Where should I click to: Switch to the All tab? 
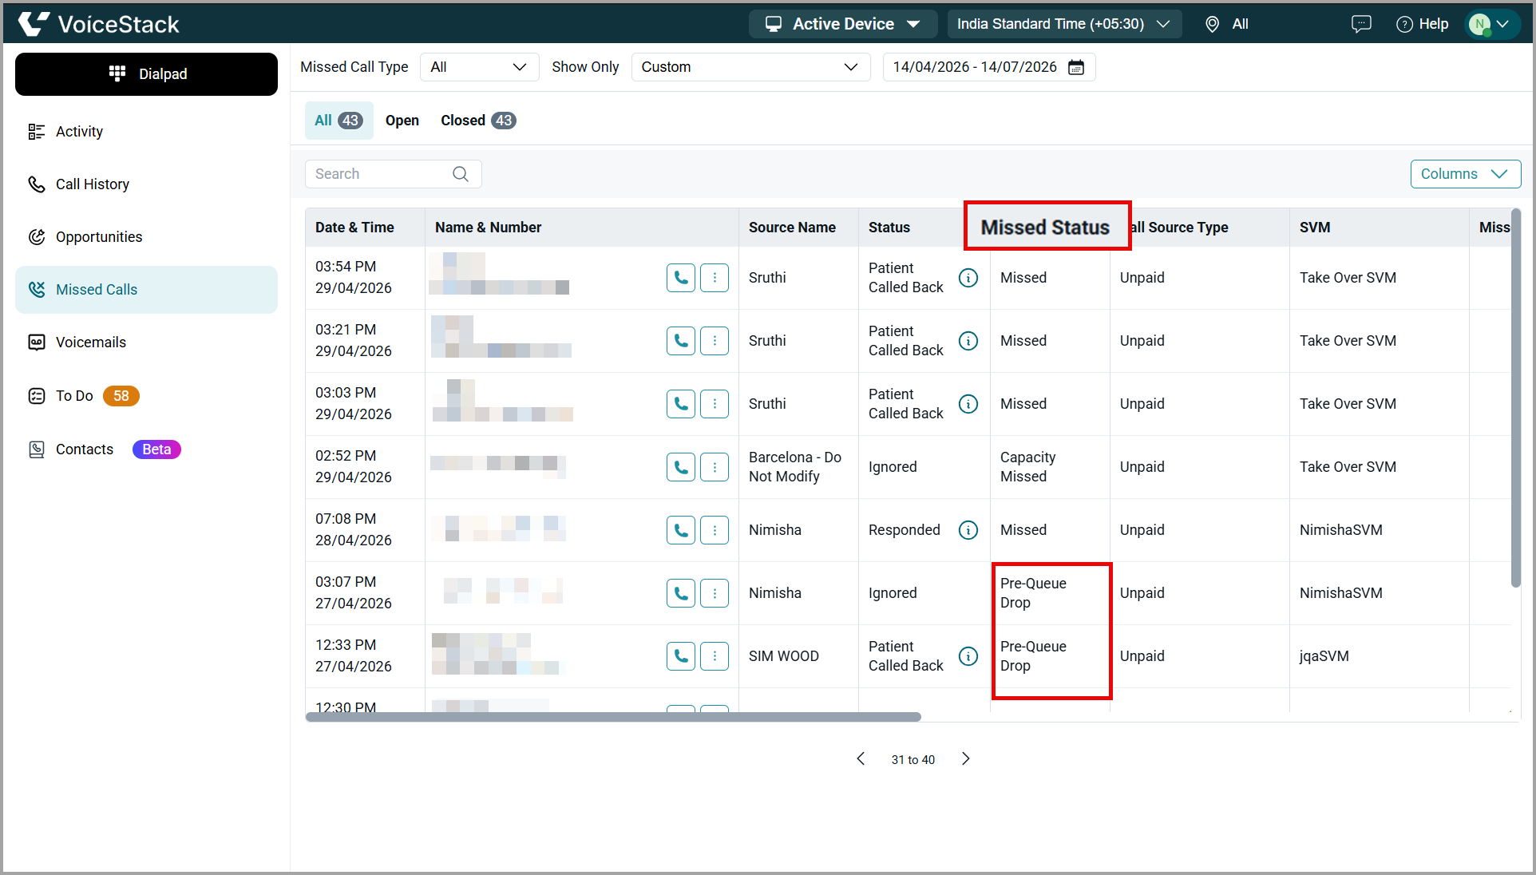[x=338, y=121]
